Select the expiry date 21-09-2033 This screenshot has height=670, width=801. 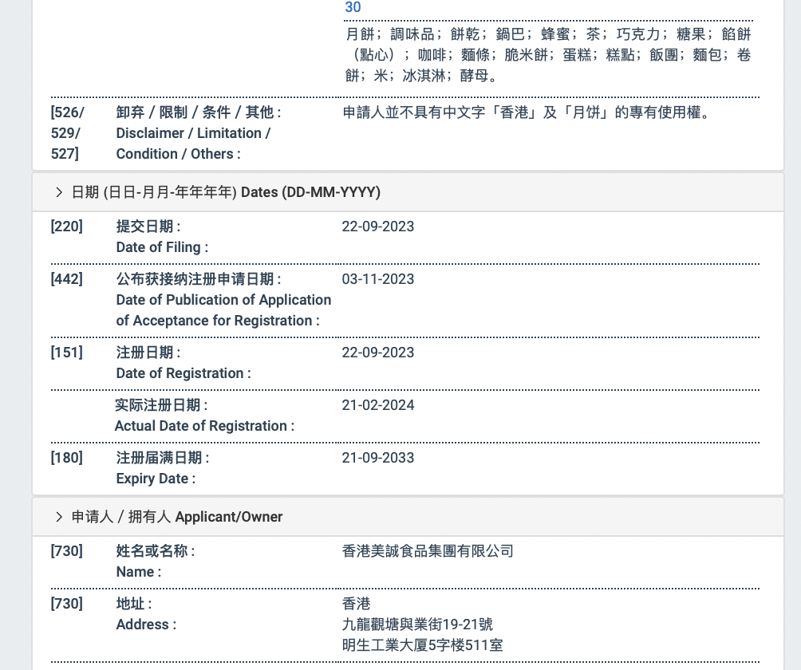click(378, 458)
